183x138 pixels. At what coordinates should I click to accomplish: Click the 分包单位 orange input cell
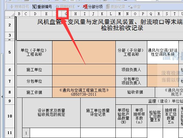(84, 81)
